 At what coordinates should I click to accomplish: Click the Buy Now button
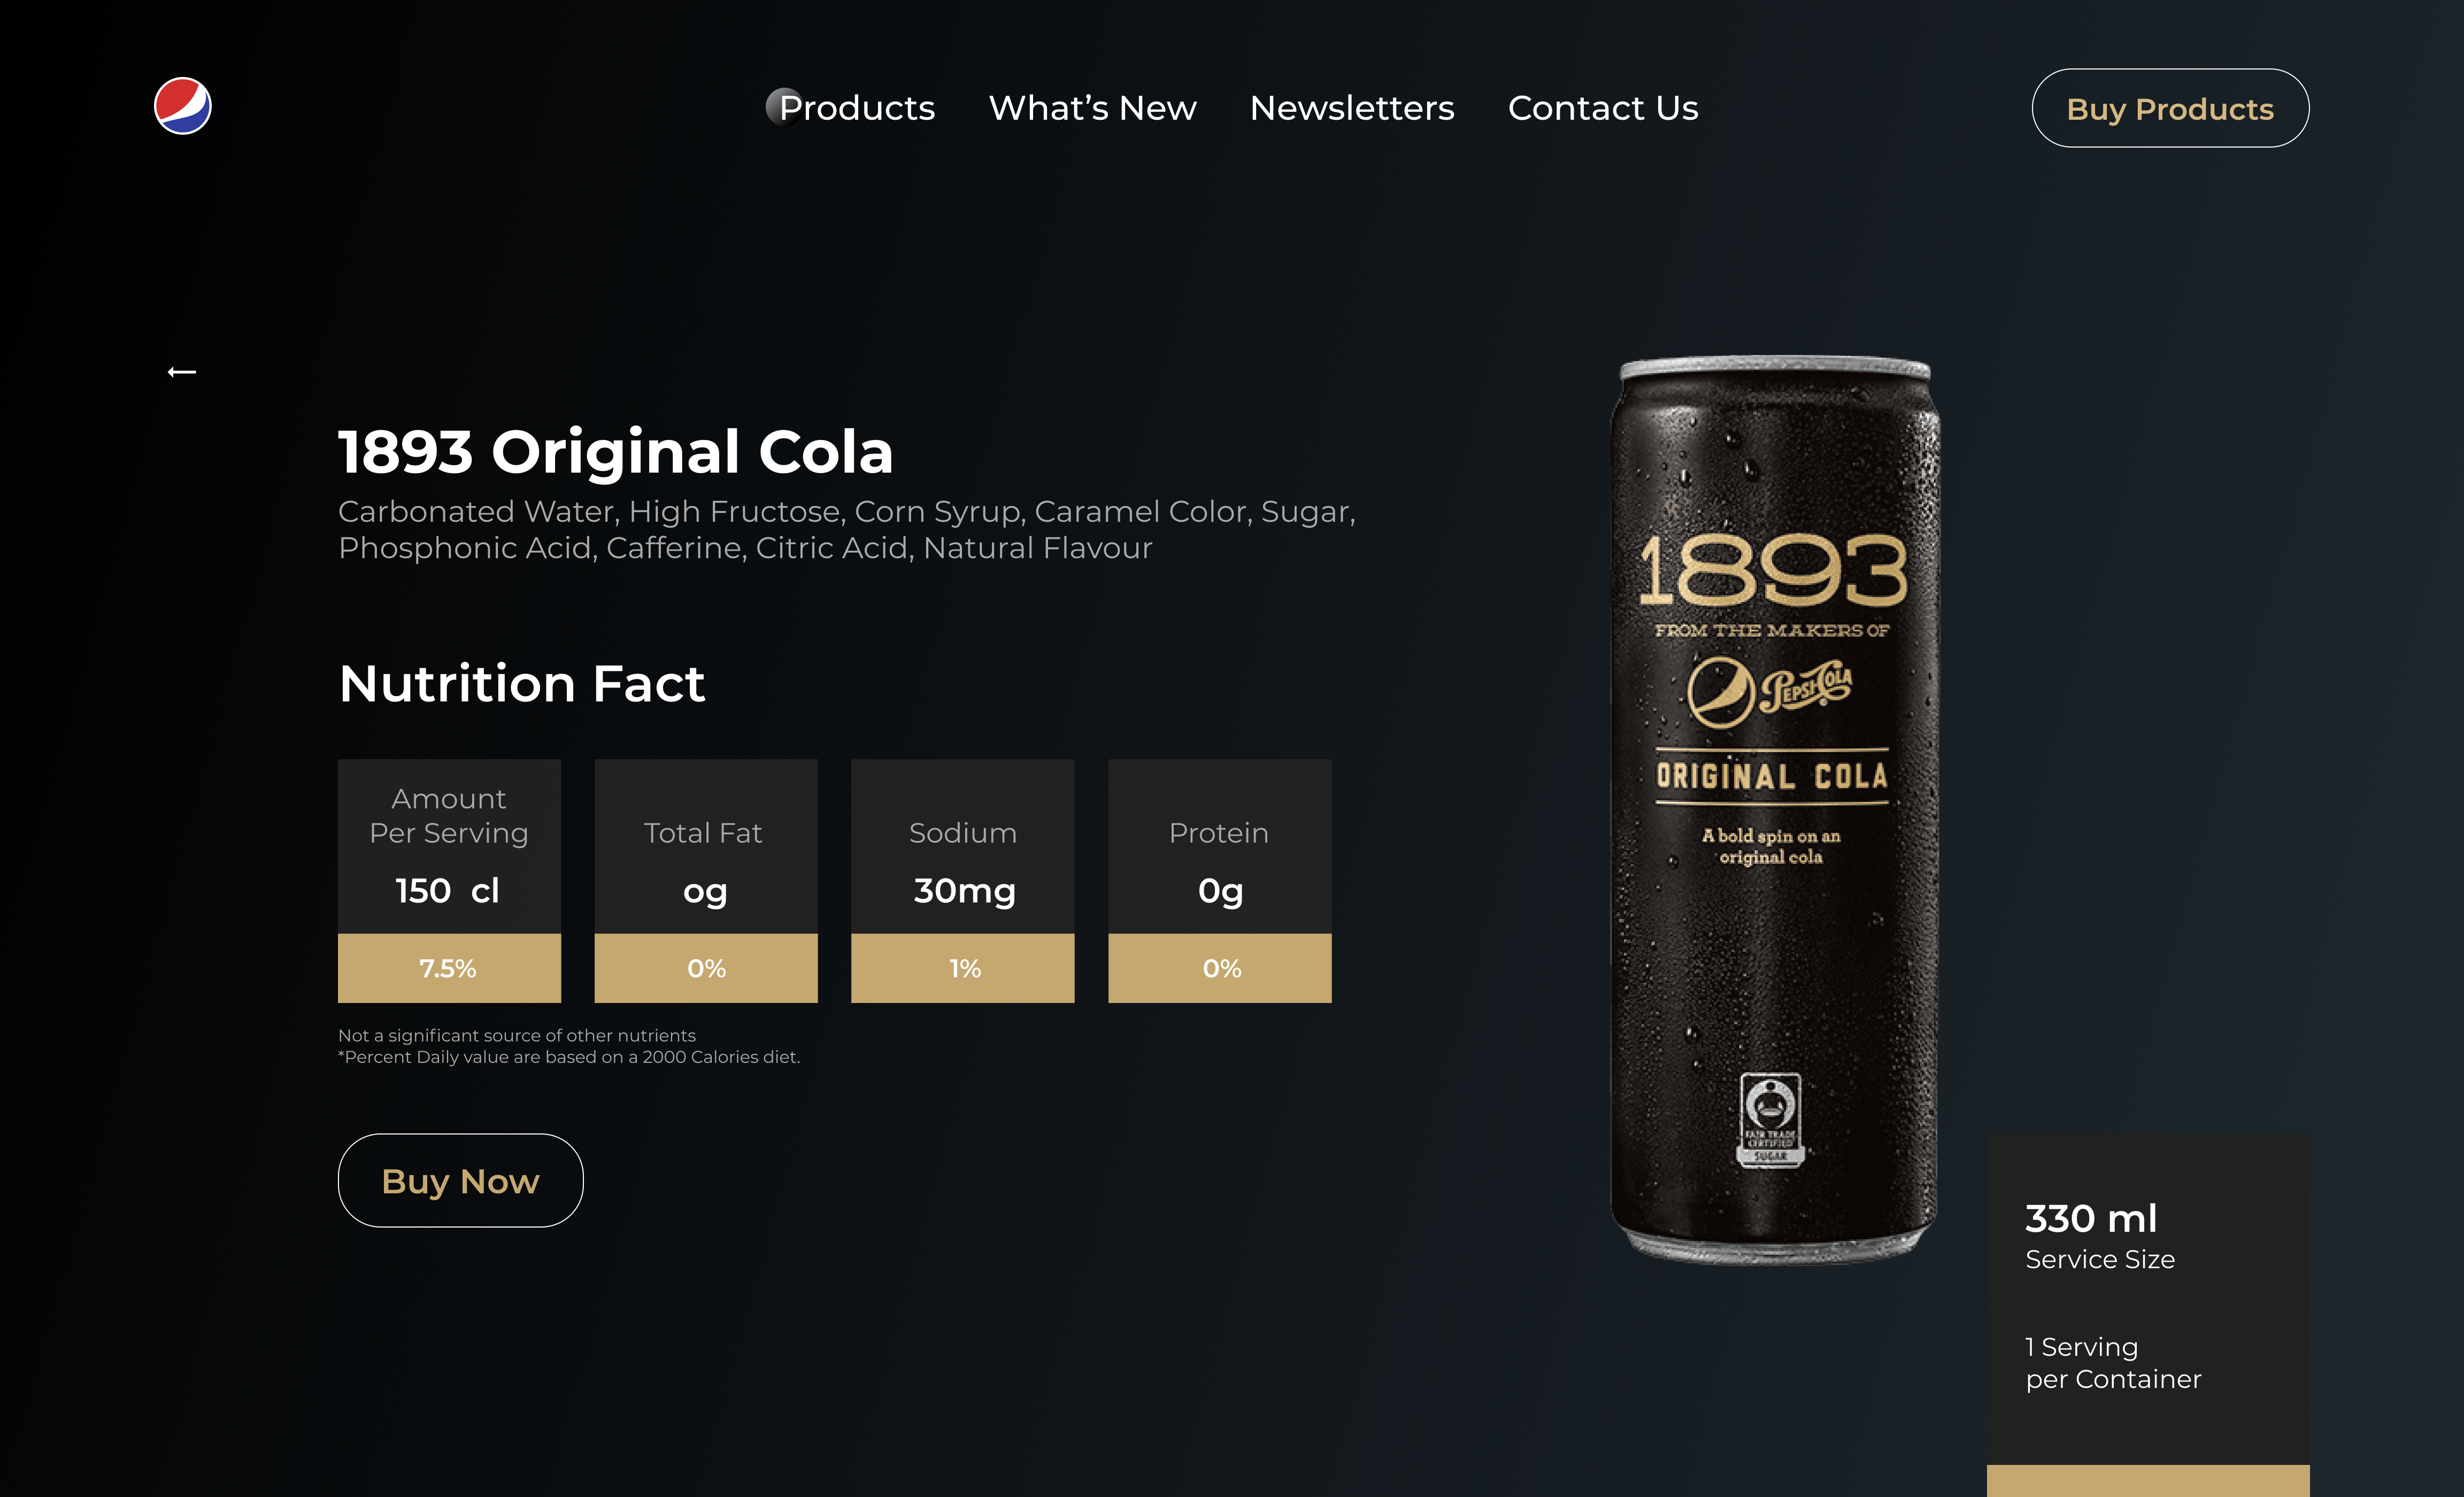click(460, 1180)
